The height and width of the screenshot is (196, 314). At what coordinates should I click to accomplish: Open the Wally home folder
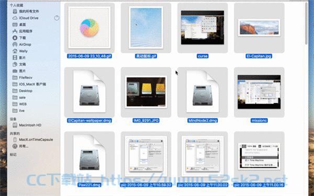[x=23, y=51]
